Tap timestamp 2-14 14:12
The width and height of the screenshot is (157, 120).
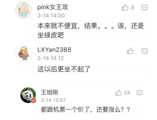tap(51, 58)
